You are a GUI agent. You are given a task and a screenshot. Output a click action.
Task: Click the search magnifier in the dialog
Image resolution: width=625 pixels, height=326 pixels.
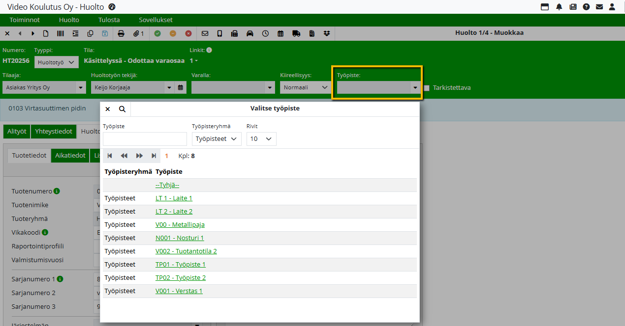(x=122, y=109)
